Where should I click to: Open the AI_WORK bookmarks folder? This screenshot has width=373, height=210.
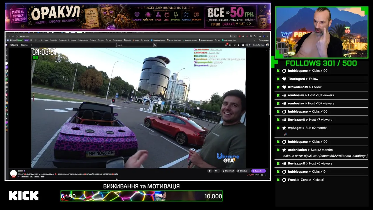click(x=145, y=40)
